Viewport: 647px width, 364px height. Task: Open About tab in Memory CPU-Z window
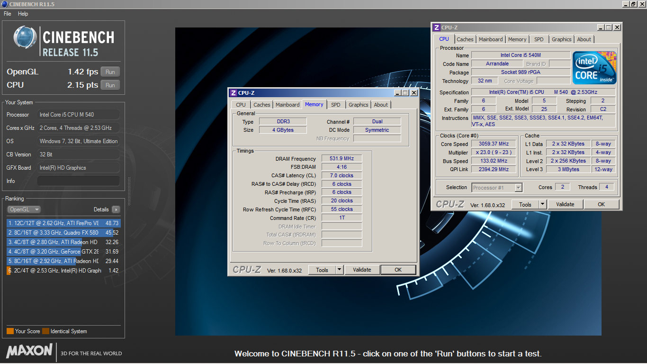tap(381, 105)
